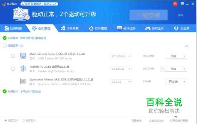197x124 pixels.
Task: Click the Realtek sound card speaker icon
Action: [x=23, y=69]
